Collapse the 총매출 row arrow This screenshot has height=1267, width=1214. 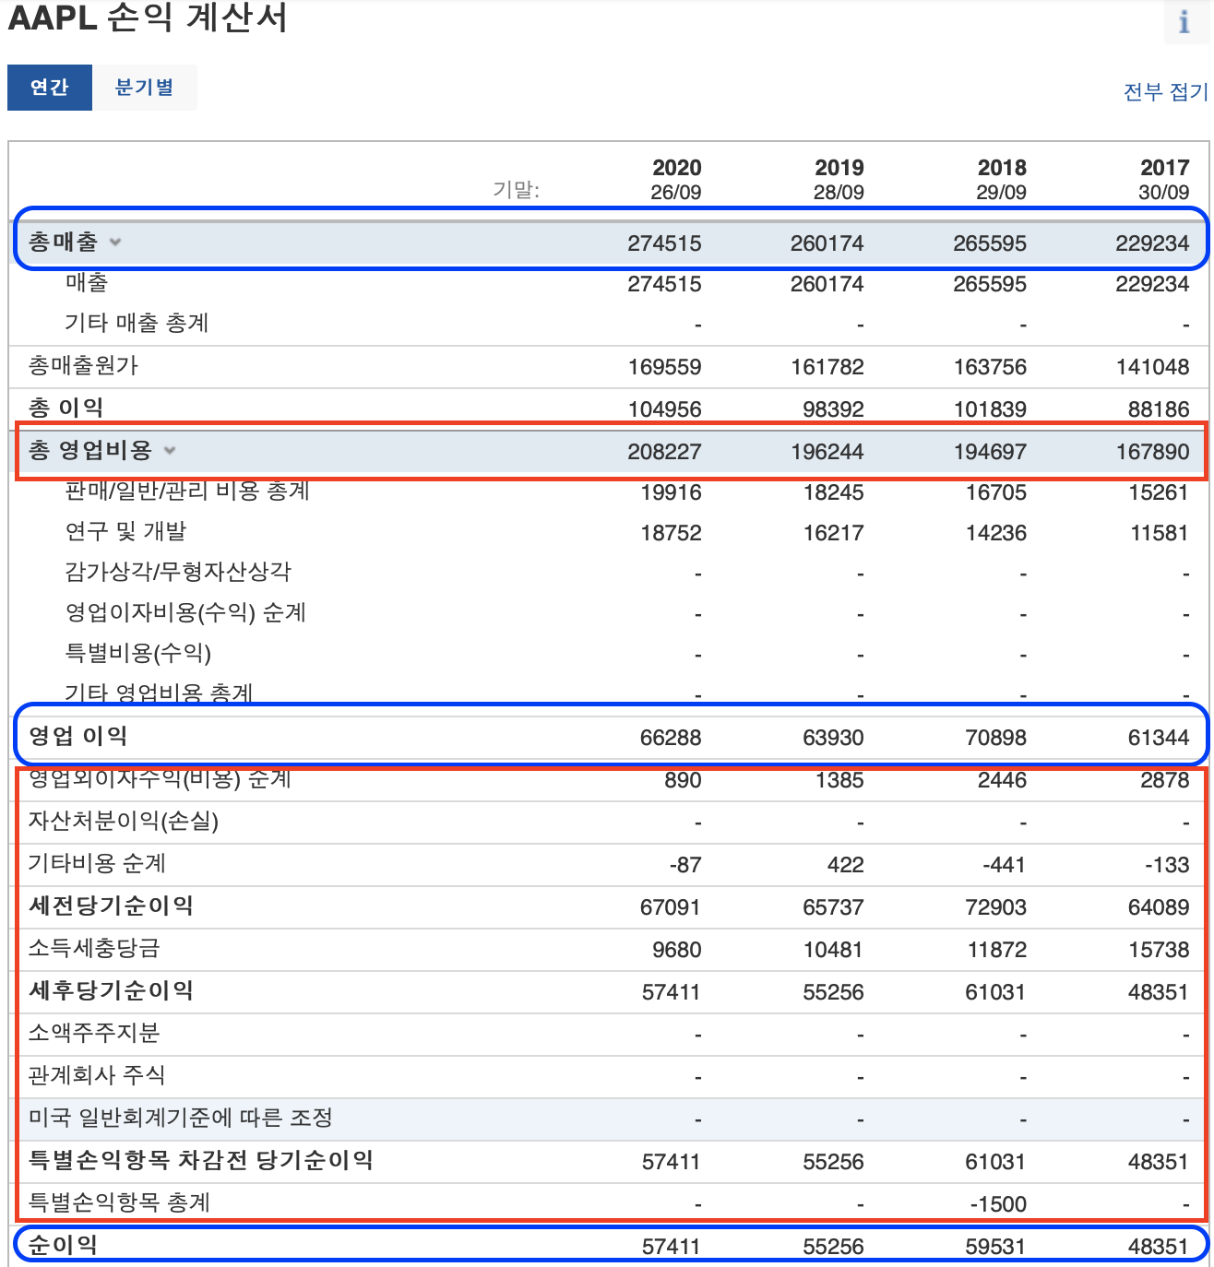(115, 243)
